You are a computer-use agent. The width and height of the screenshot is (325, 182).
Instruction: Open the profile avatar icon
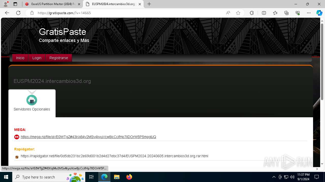(6, 4)
